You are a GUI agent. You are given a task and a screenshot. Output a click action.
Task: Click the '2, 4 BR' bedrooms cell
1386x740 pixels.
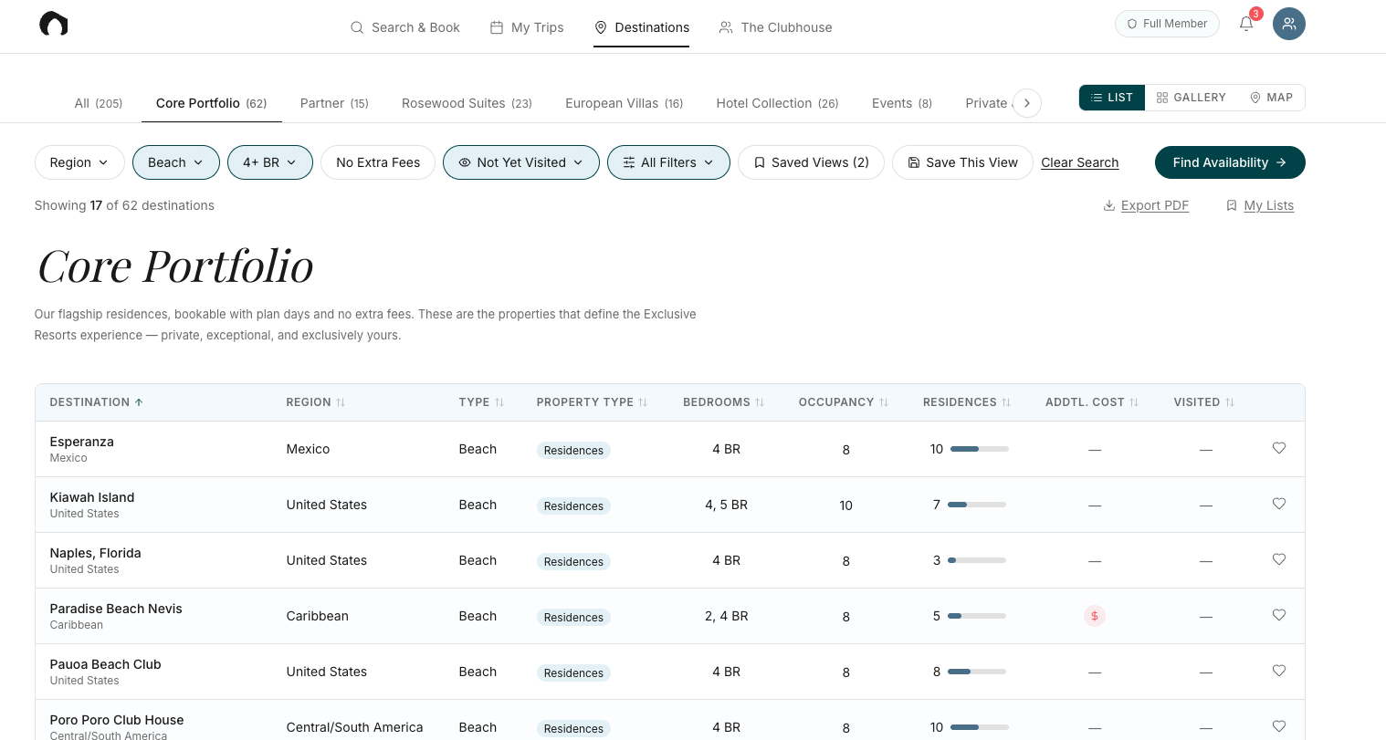pos(726,616)
